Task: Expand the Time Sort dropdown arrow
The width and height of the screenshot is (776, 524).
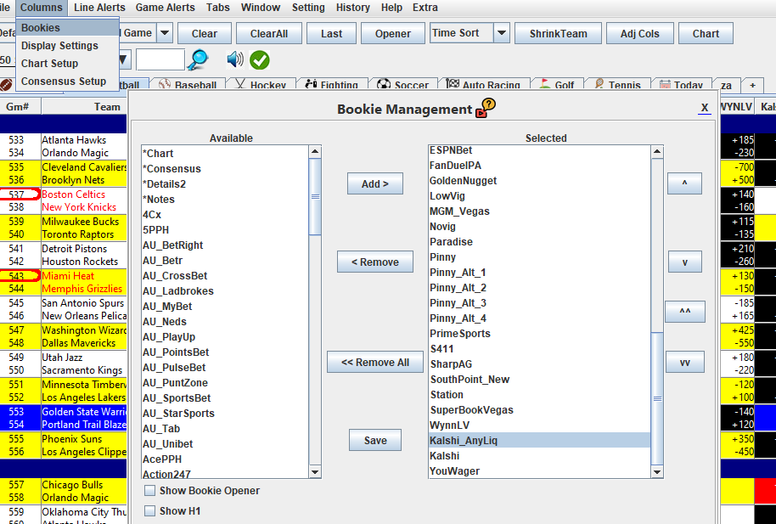Action: click(x=502, y=33)
